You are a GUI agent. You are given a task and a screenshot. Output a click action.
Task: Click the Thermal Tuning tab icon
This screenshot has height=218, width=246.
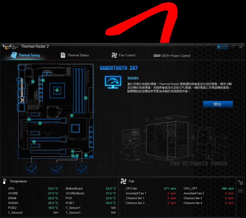pyautogui.click(x=14, y=55)
